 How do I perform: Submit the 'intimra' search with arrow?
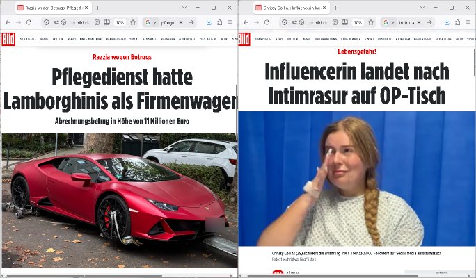(429, 22)
